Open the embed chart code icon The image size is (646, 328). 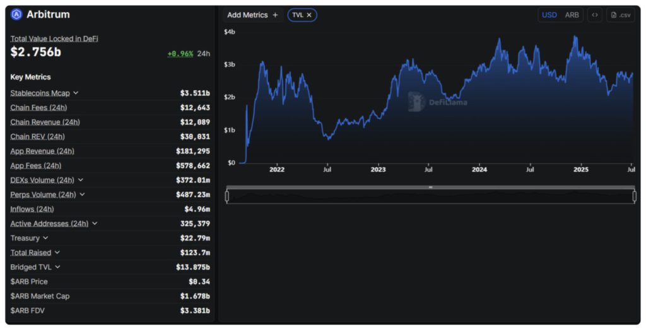(594, 15)
